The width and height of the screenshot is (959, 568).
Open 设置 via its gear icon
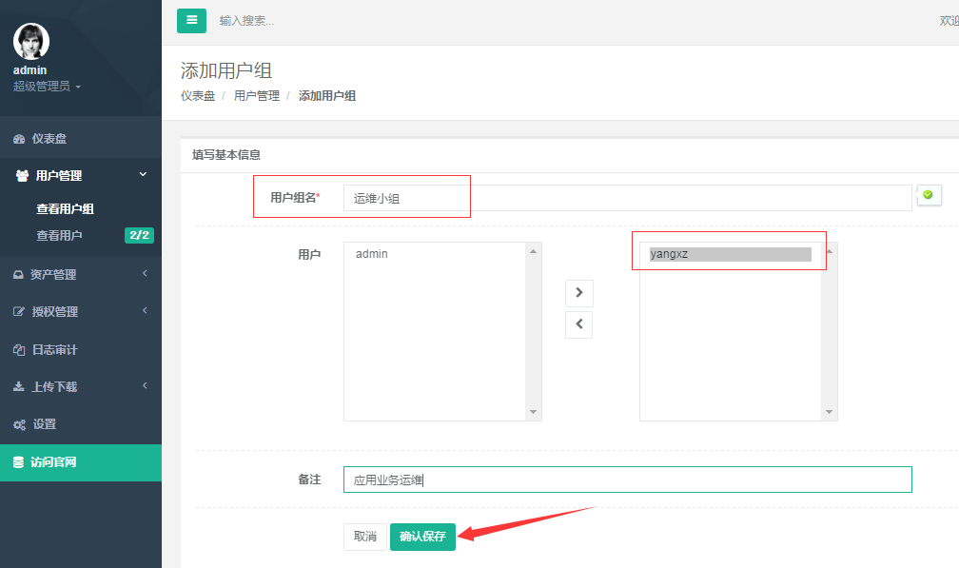(21, 423)
